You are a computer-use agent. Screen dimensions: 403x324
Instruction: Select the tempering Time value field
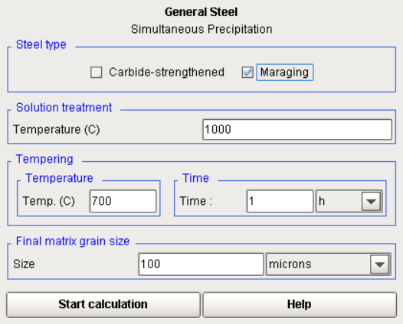280,201
